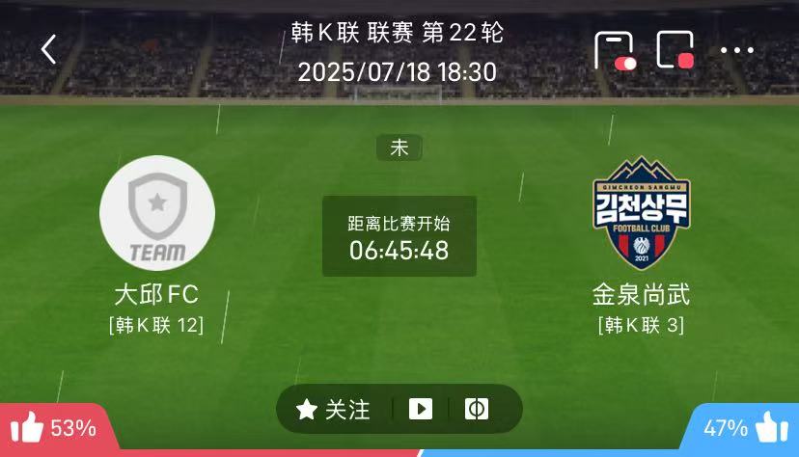Tap the 关注 follow star button
799x457 pixels.
coord(333,409)
